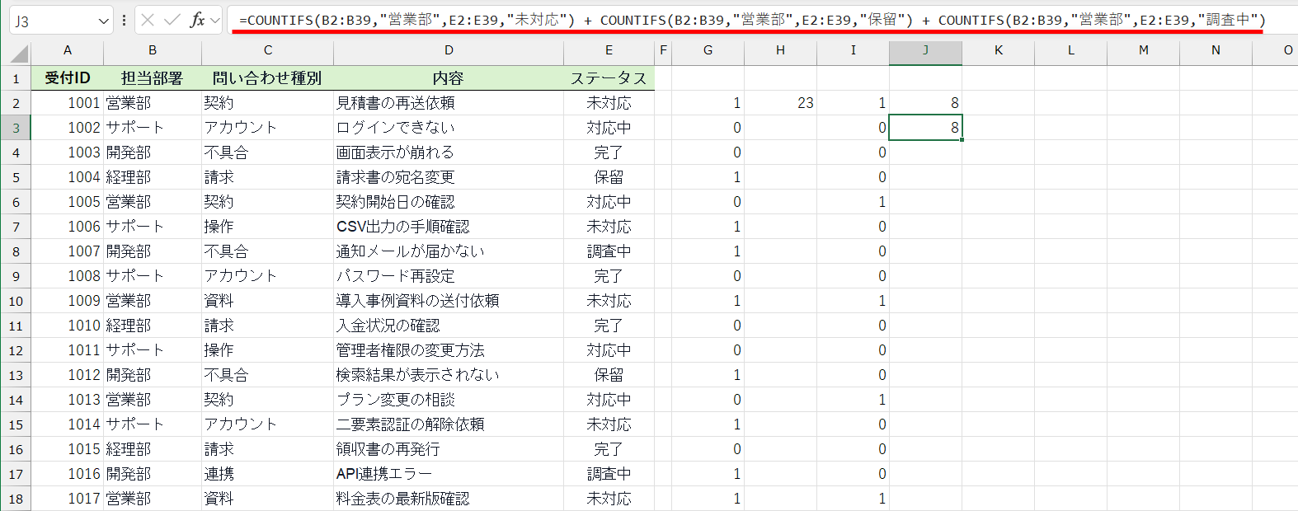Click cell with ID 1001
Screen dimensions: 1298x511
[x=68, y=103]
